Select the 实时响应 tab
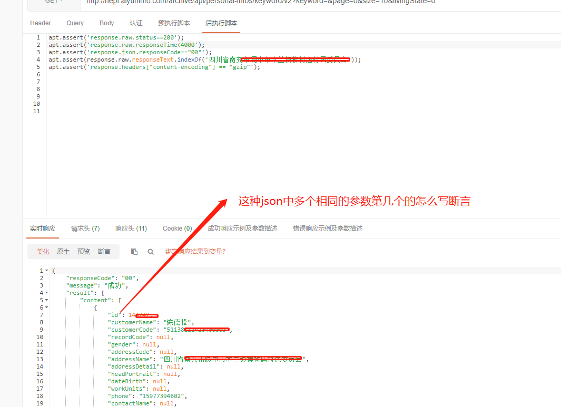Image resolution: width=561 pixels, height=407 pixels. (43, 229)
